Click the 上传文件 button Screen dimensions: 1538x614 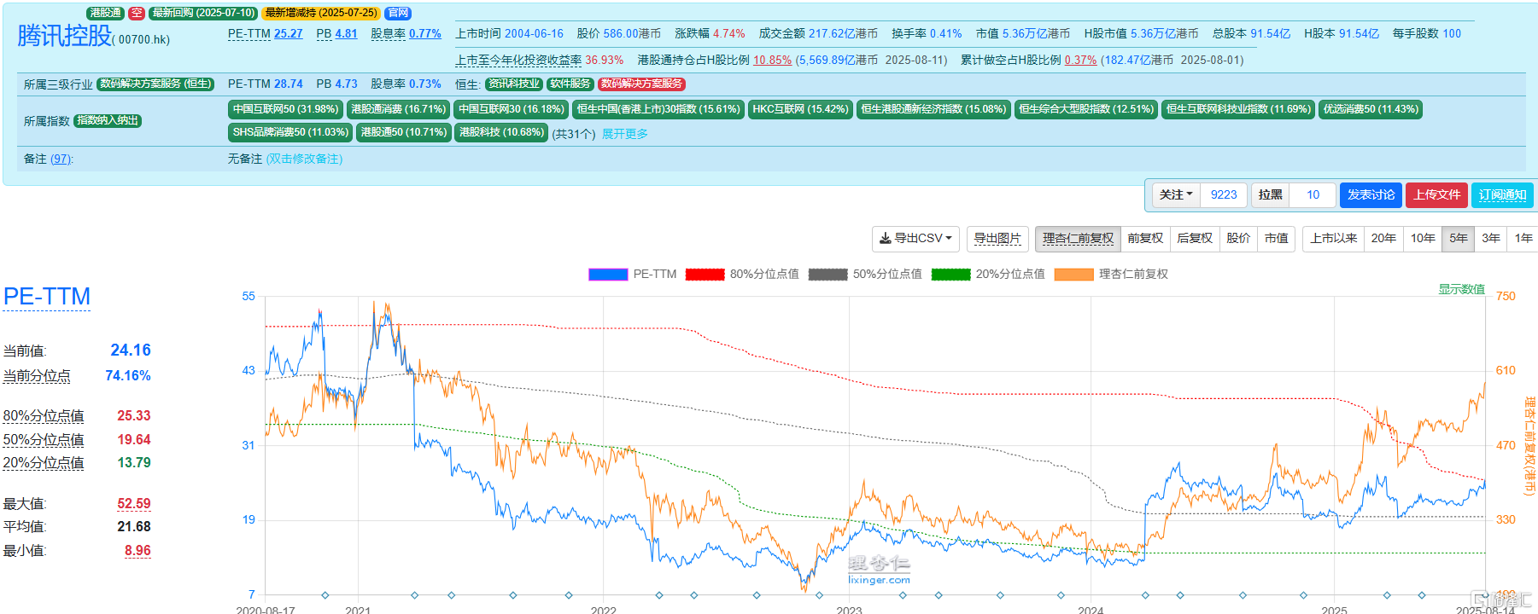(x=1436, y=194)
